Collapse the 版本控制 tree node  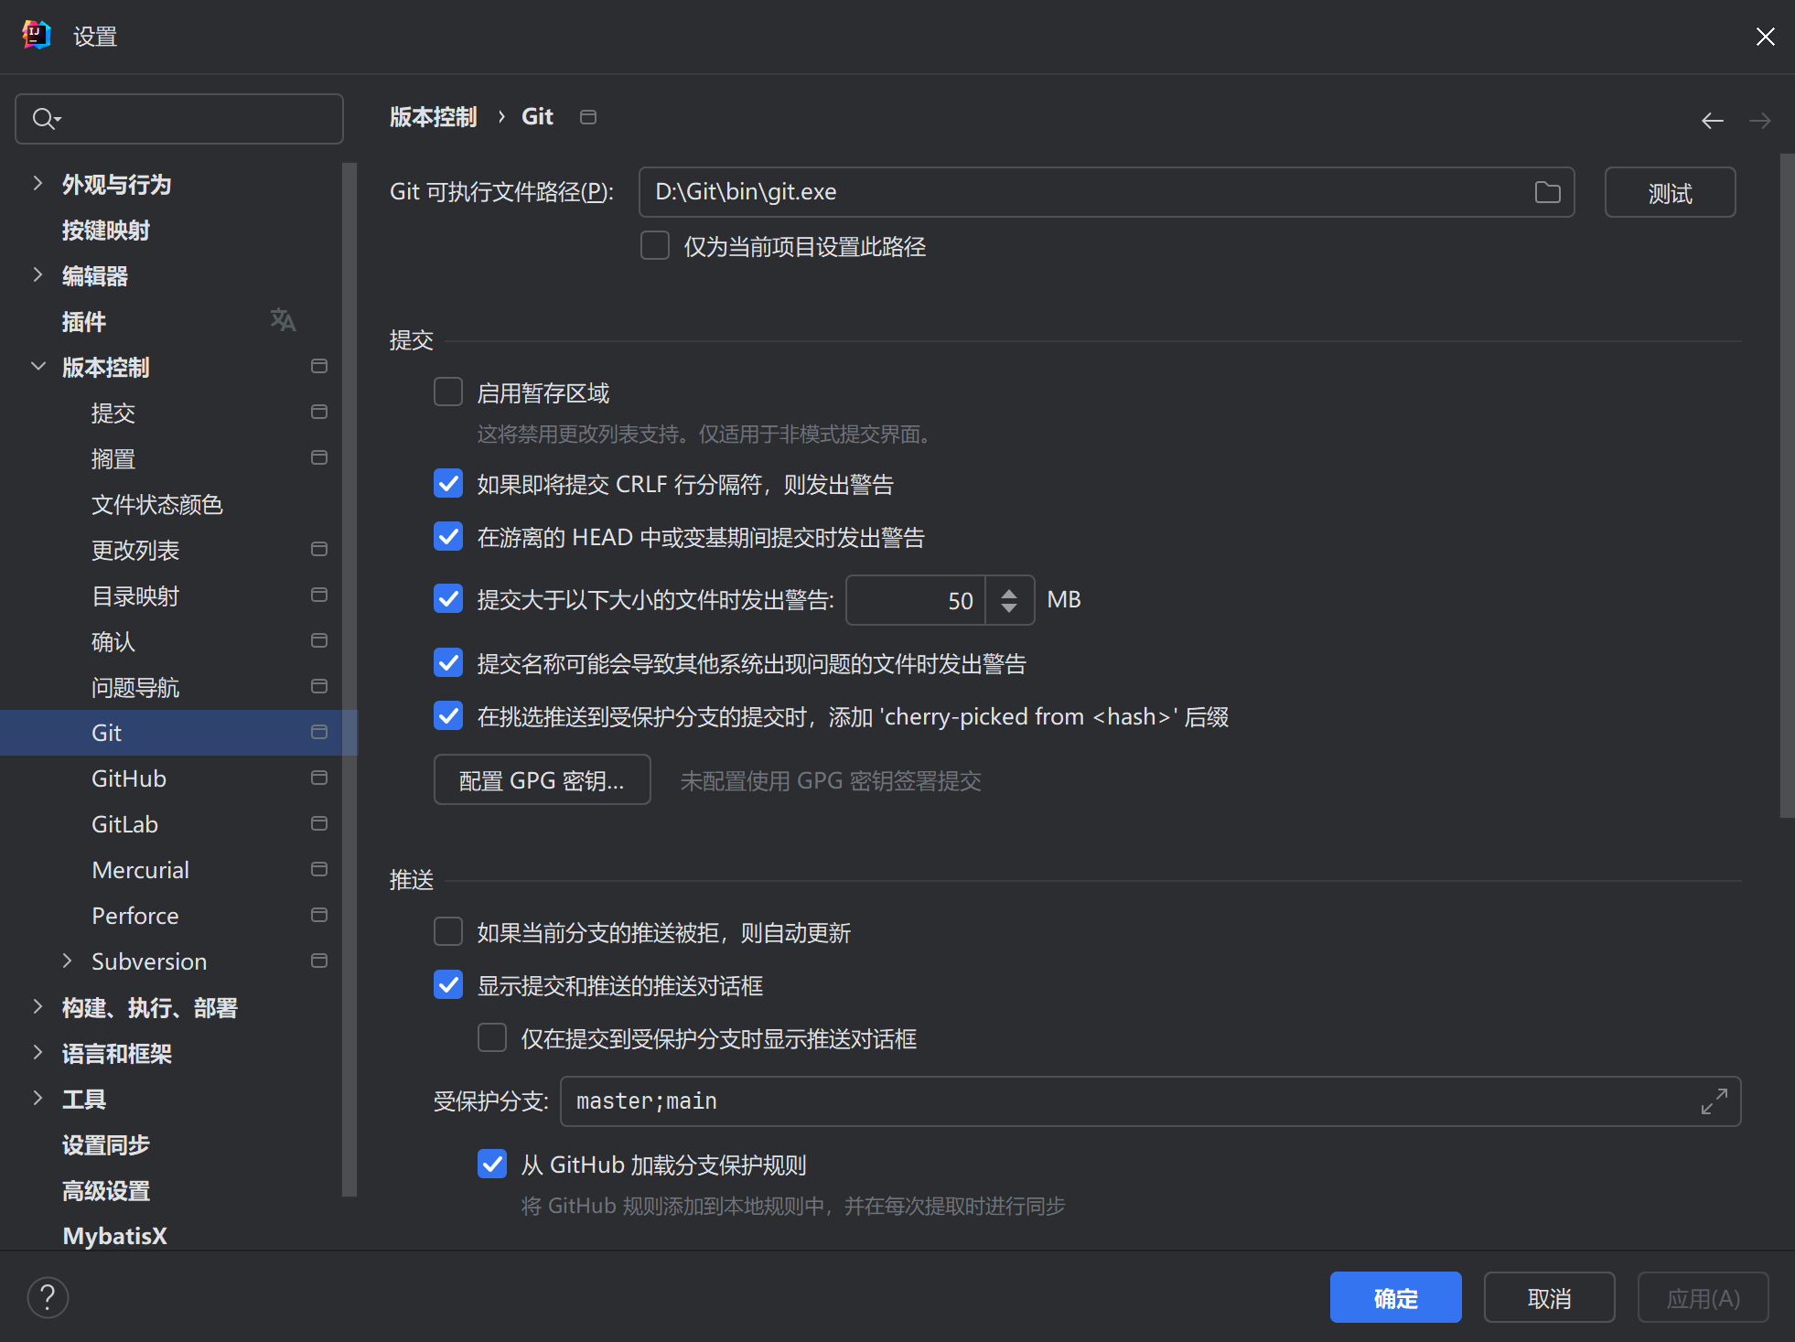(x=38, y=367)
